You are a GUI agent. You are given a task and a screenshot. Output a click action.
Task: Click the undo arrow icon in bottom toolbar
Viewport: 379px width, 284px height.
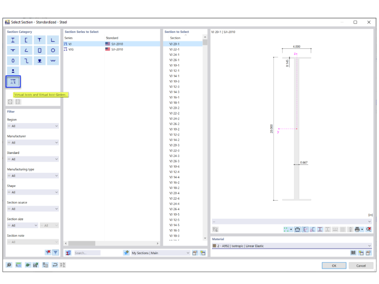pos(55,265)
